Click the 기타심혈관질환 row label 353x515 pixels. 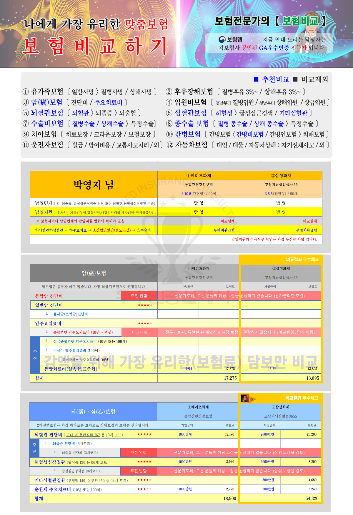(50, 480)
